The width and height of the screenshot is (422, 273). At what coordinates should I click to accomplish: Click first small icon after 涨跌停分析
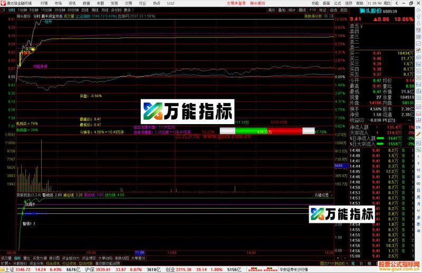[x=325, y=16]
